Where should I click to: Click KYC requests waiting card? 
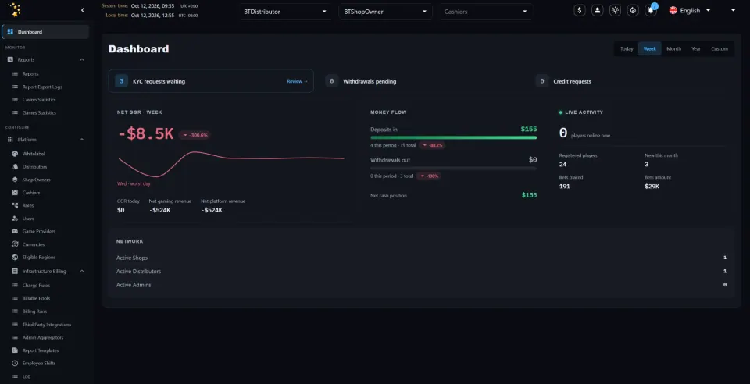click(x=211, y=81)
